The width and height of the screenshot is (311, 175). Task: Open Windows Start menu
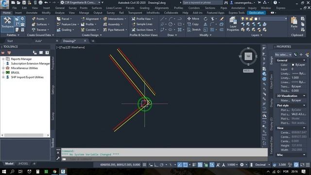pyautogui.click(x=4, y=172)
